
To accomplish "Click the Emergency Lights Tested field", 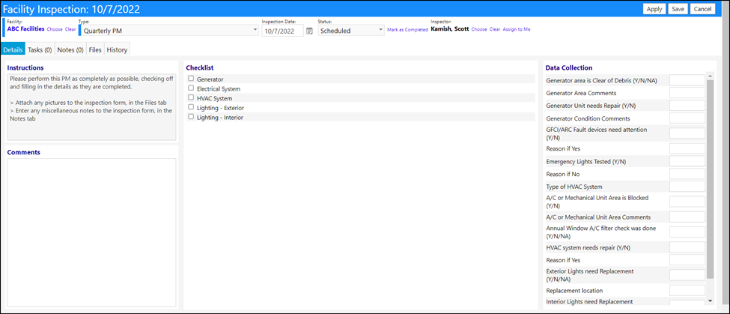I will pos(687,161).
